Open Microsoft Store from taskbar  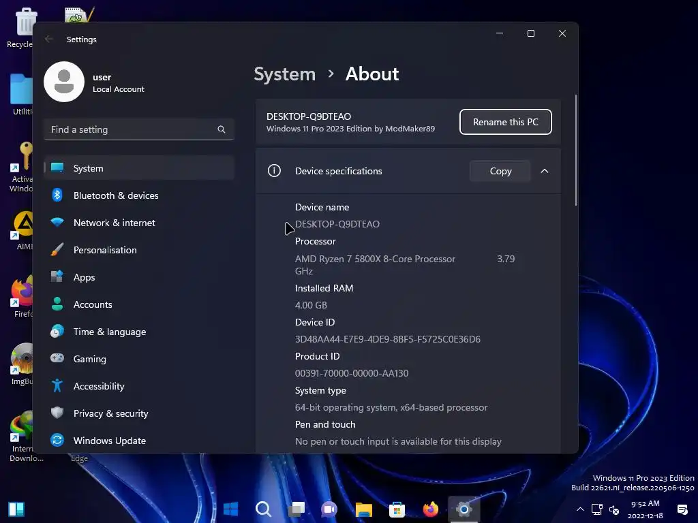coord(397,509)
